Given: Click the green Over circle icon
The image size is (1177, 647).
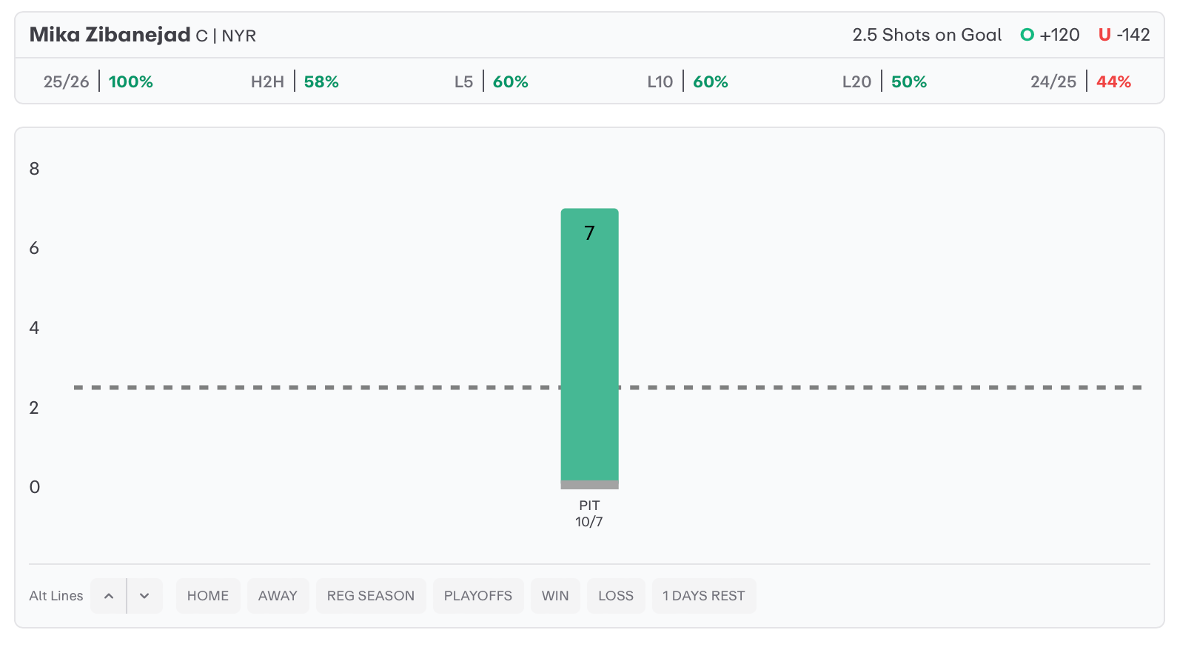Looking at the screenshot, I should [1027, 35].
